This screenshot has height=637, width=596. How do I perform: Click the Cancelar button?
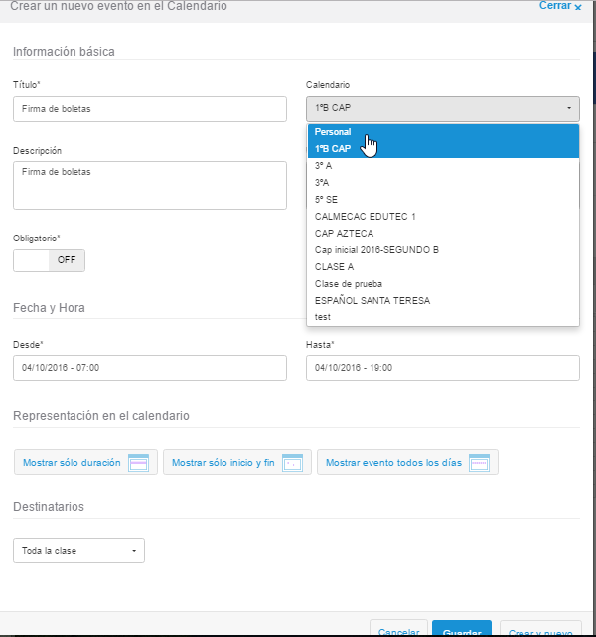pyautogui.click(x=397, y=630)
